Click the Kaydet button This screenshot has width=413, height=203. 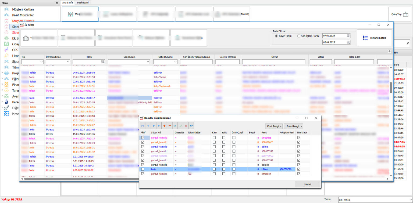[x=307, y=184]
